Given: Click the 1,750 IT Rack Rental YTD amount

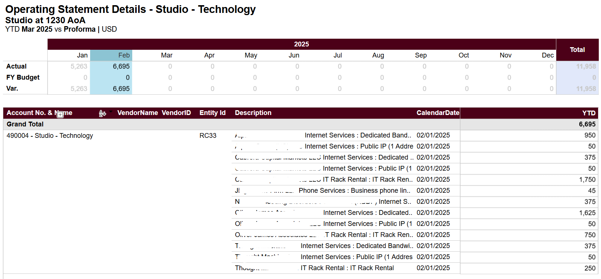Looking at the screenshot, I should [587, 179].
